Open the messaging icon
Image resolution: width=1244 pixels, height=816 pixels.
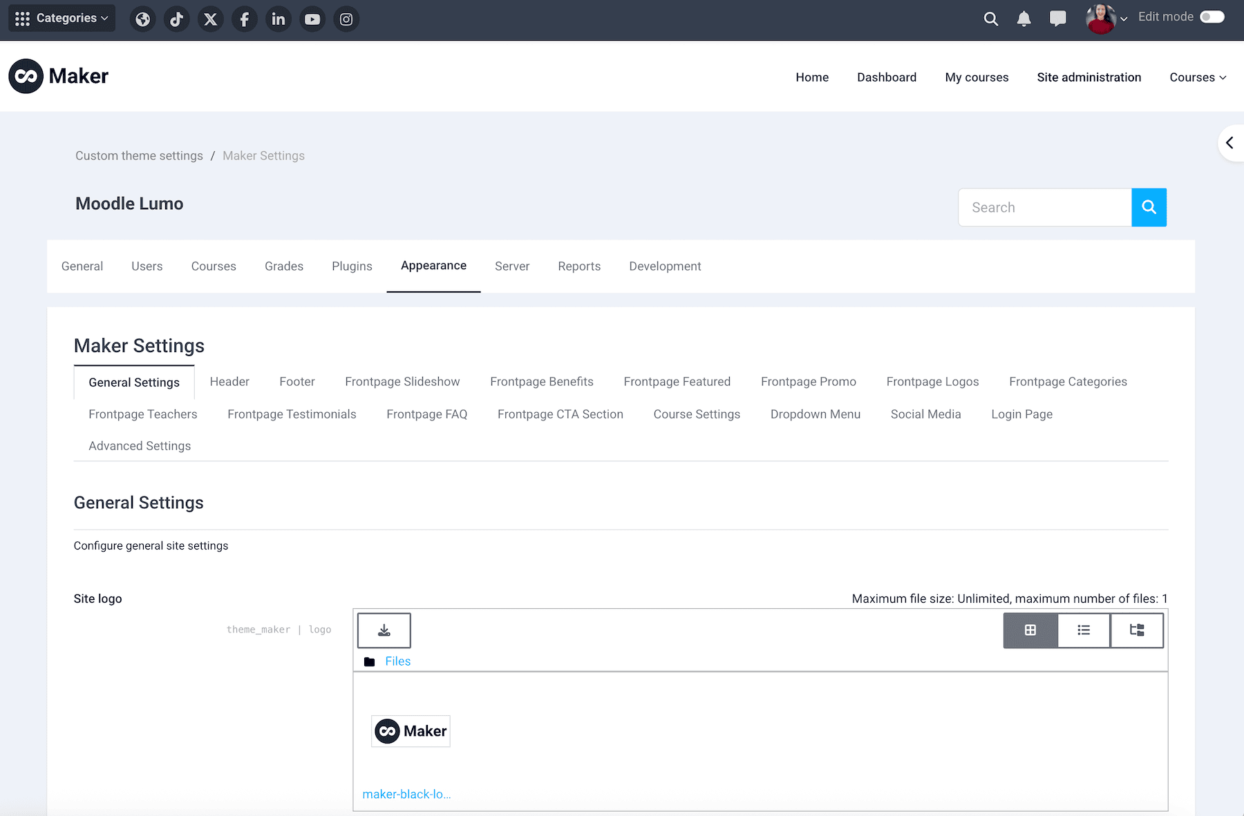click(x=1057, y=19)
